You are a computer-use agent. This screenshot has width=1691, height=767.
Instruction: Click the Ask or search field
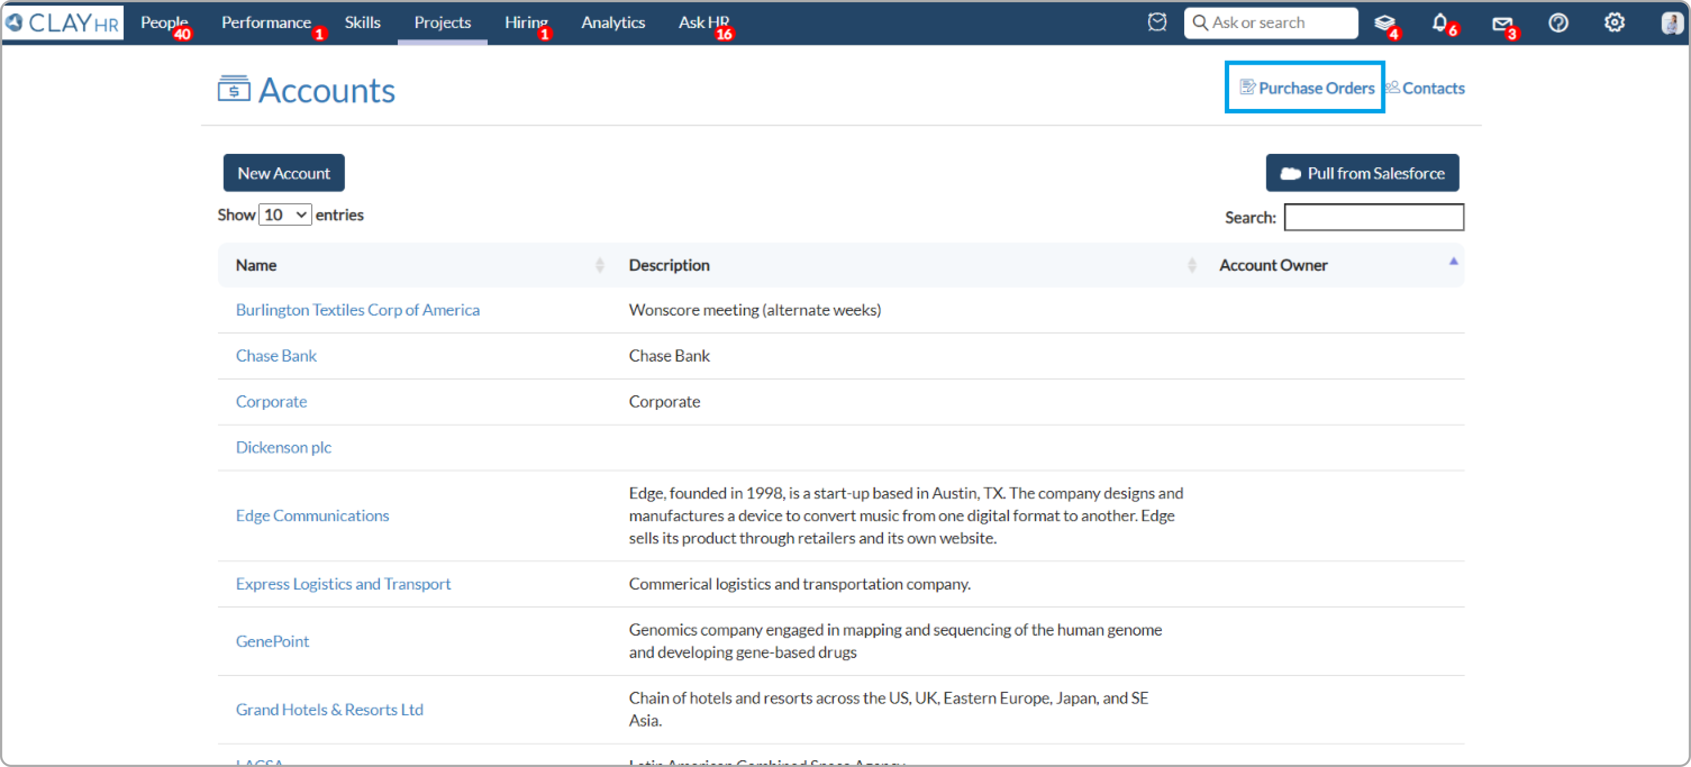(1271, 23)
